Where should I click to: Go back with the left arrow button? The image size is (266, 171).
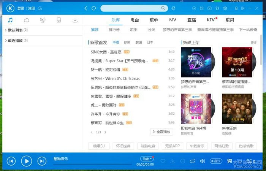point(86,8)
